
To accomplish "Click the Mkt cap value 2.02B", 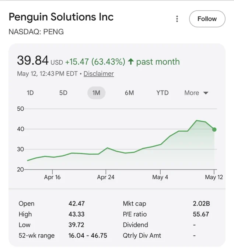I will point(201,204).
